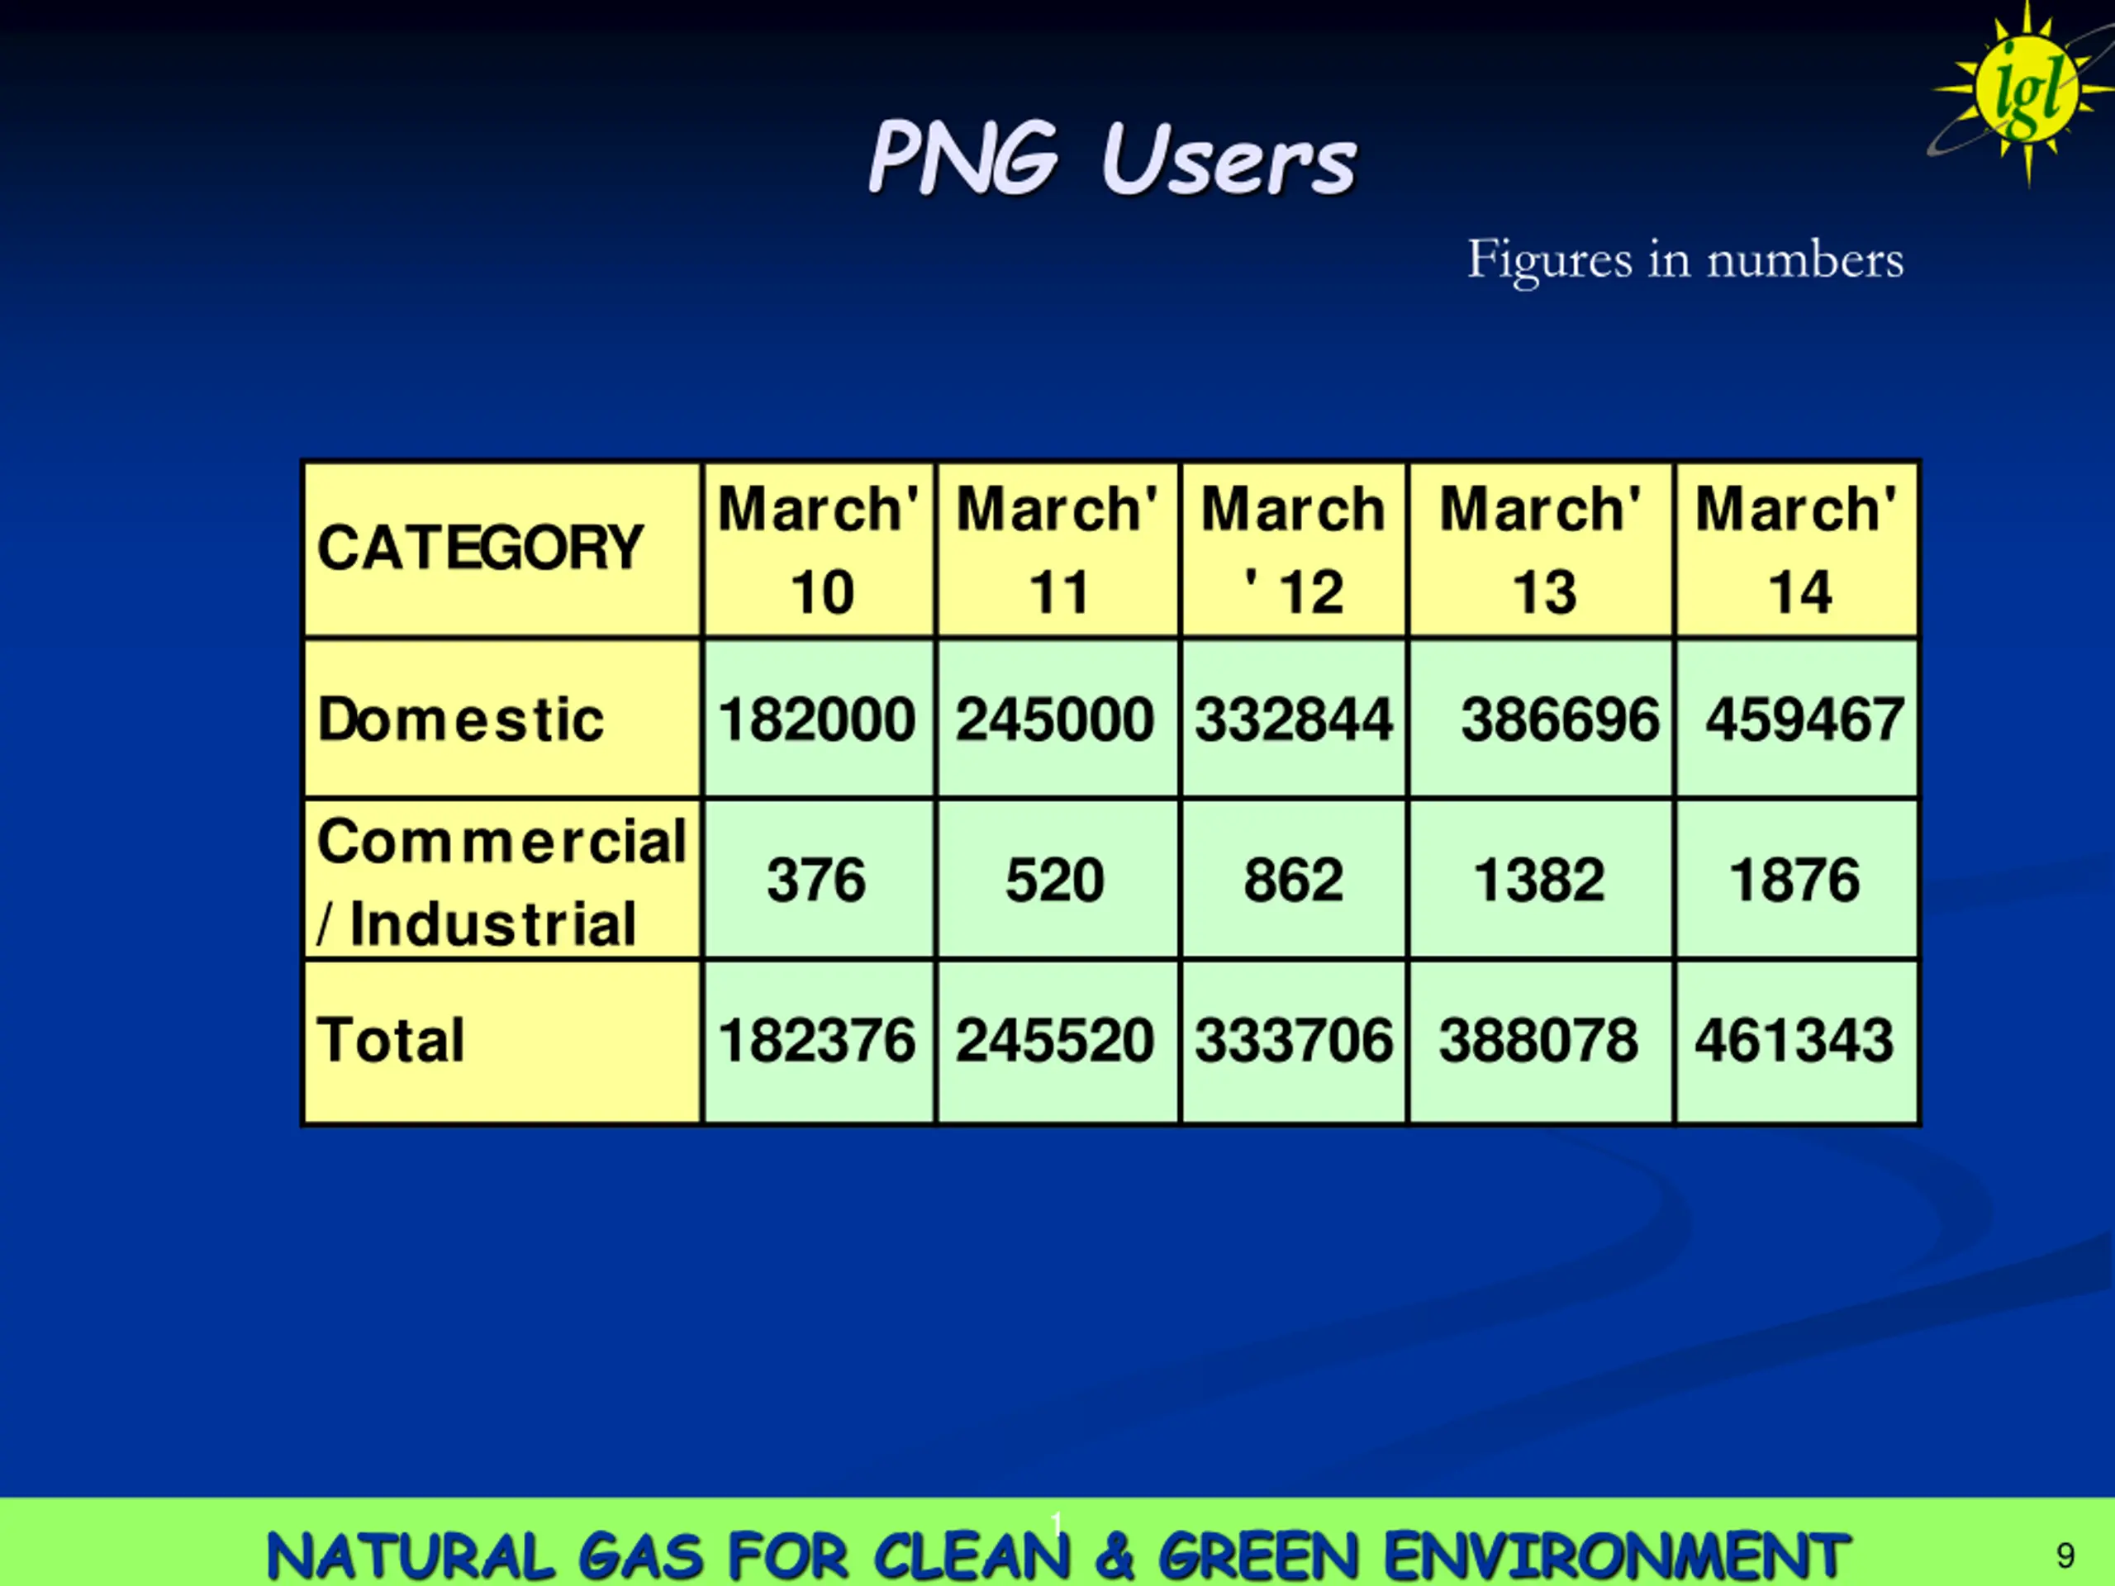
Task: Select Commercial value 862
Action: 1293,880
